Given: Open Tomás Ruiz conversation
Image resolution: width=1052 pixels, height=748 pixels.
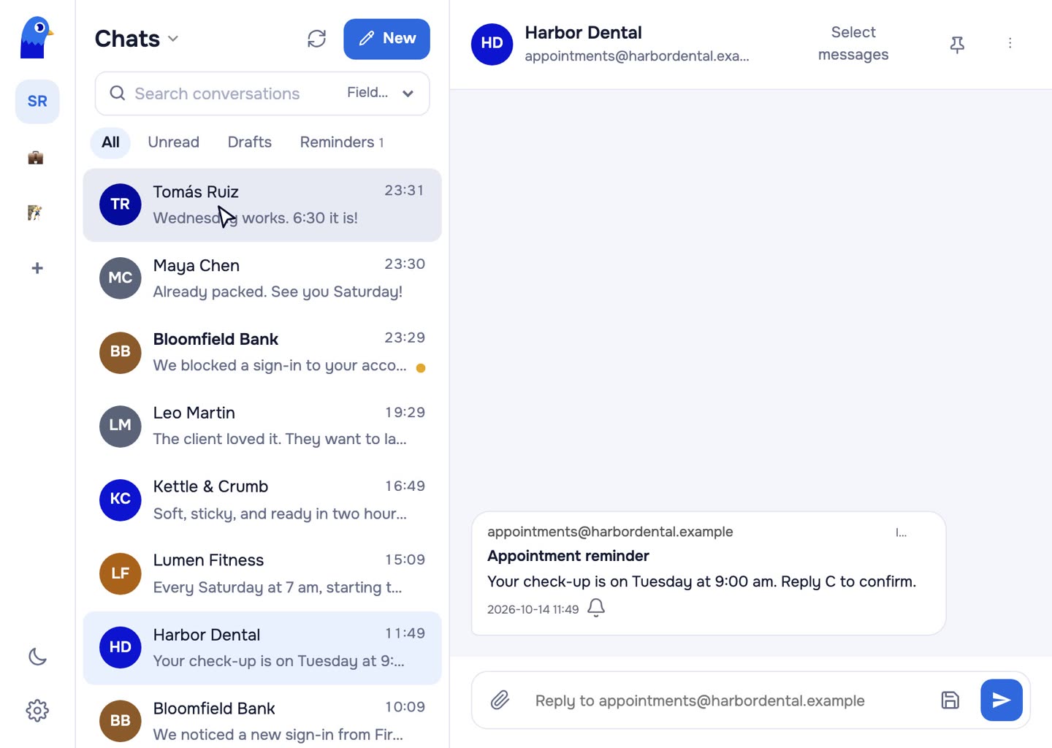Looking at the screenshot, I should (x=262, y=205).
